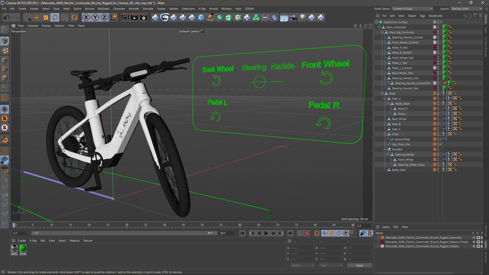This screenshot has width=489, height=275.
Task: Toggle Helpers layer solo dot
Action: click(474, 246)
